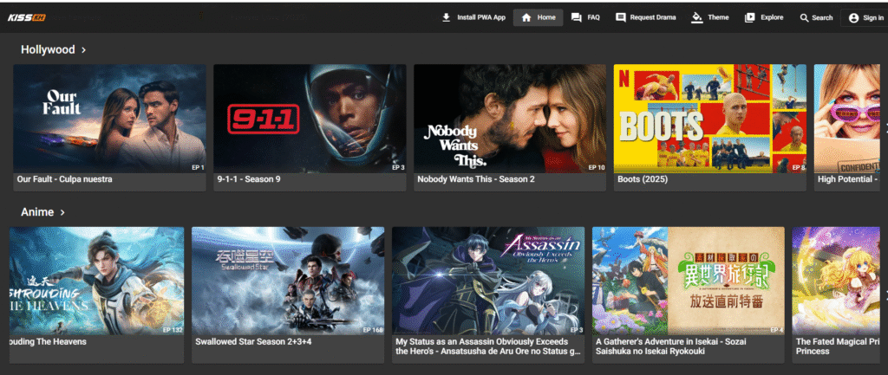Open Our Fault poster thumbnail
Screen dimensions: 888x375
(109, 118)
